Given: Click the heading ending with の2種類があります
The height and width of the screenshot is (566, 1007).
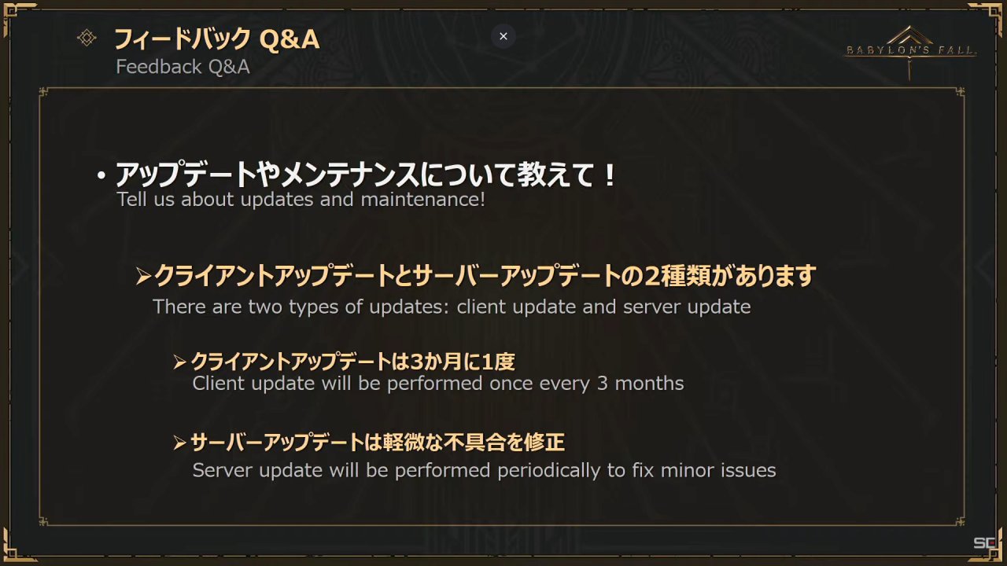Looking at the screenshot, I should pos(485,276).
